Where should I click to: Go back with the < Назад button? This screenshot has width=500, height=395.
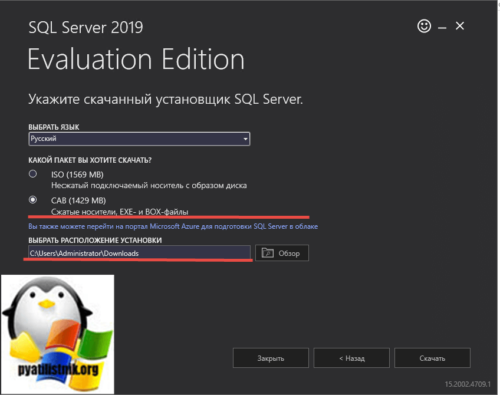click(x=351, y=358)
